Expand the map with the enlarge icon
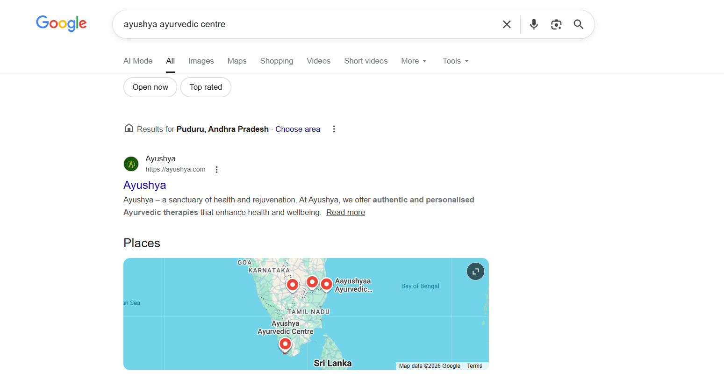The width and height of the screenshot is (724, 380). coord(475,271)
